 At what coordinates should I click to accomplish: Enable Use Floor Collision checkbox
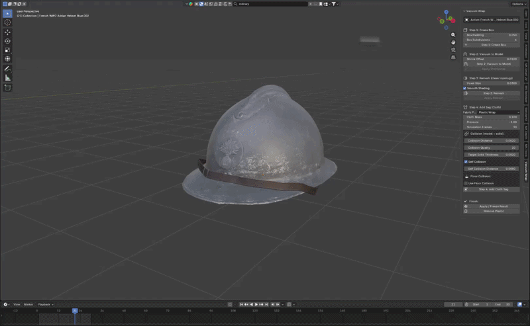[x=466, y=183]
